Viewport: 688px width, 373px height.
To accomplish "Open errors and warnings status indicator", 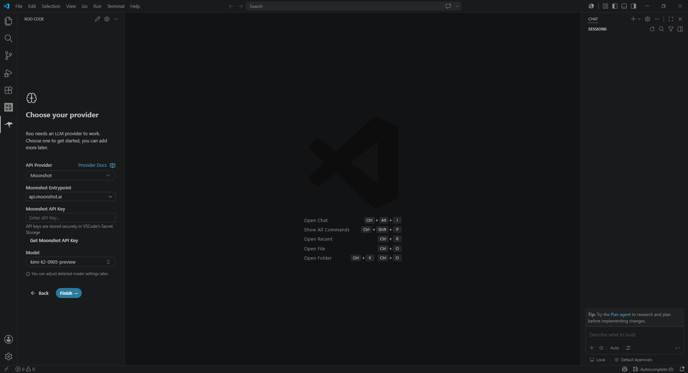I will click(x=25, y=369).
